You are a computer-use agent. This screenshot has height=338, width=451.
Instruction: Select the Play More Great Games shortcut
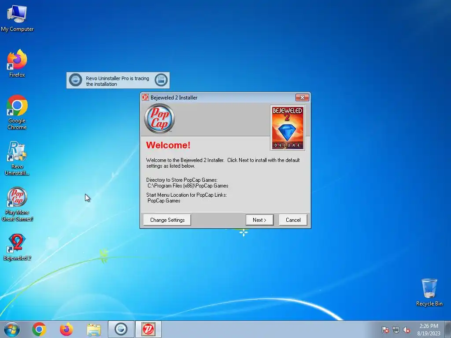click(17, 204)
